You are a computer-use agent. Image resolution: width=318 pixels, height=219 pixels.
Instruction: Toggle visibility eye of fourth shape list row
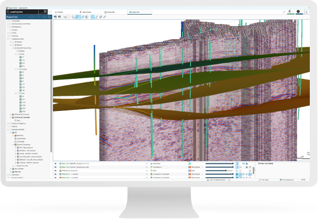56,174
